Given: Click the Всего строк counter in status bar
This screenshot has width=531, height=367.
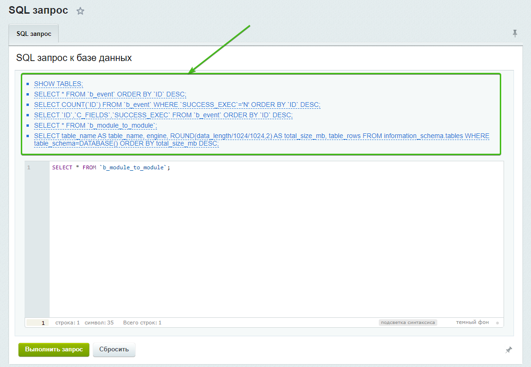Looking at the screenshot, I should [x=142, y=323].
